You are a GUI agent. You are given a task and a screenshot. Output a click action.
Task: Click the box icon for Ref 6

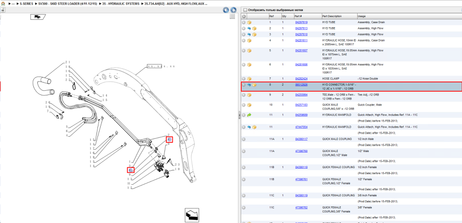click(x=249, y=65)
